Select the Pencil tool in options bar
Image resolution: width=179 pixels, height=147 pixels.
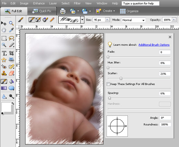coord(52,20)
